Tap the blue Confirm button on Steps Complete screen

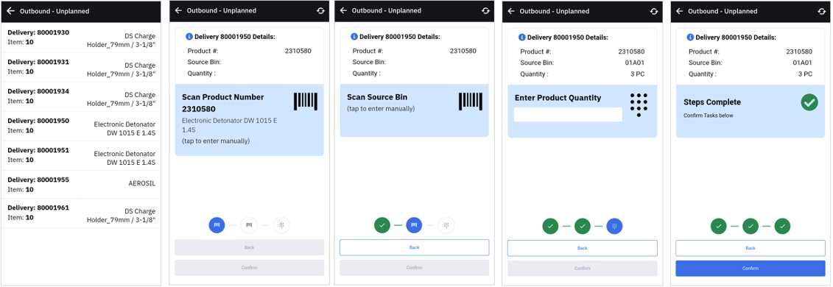[x=750, y=269]
